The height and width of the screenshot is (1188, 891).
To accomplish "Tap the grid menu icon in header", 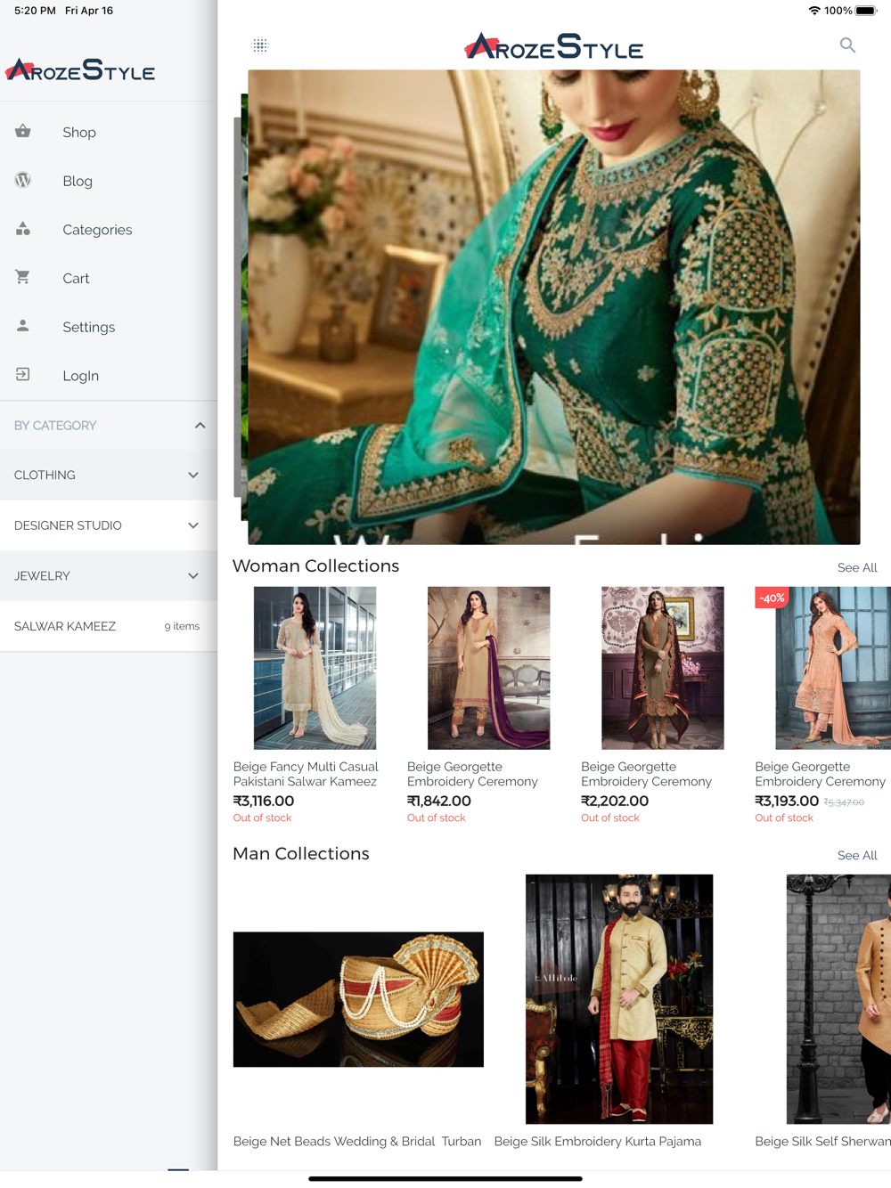I will pyautogui.click(x=260, y=45).
